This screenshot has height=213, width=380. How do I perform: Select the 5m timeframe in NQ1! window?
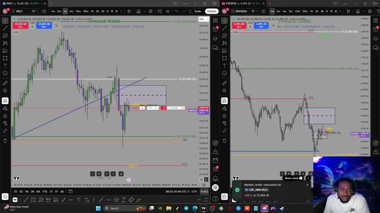pyautogui.click(x=71, y=11)
